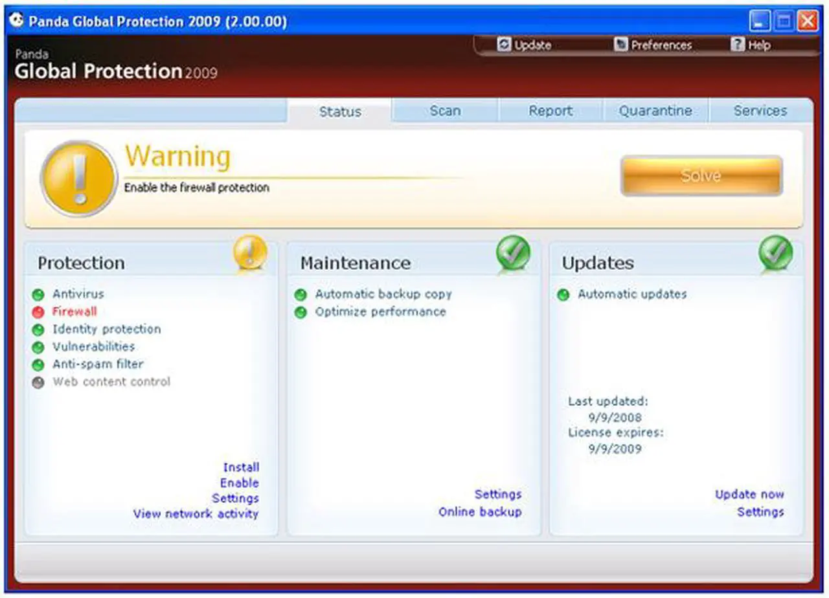The height and width of the screenshot is (598, 829).
Task: Click the green dot beside Optimize performance
Action: pos(301,312)
